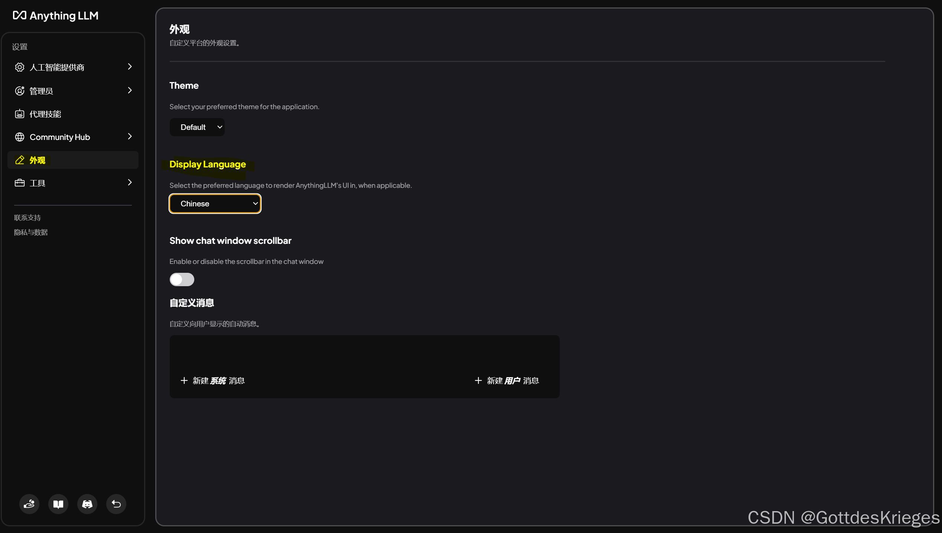Select the 外观 menu item
Image resolution: width=942 pixels, height=533 pixels.
[37, 160]
